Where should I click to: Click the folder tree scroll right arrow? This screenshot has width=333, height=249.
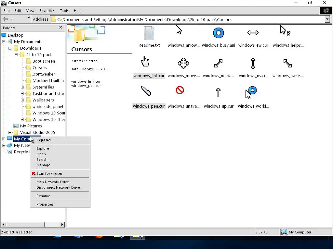tap(62, 224)
